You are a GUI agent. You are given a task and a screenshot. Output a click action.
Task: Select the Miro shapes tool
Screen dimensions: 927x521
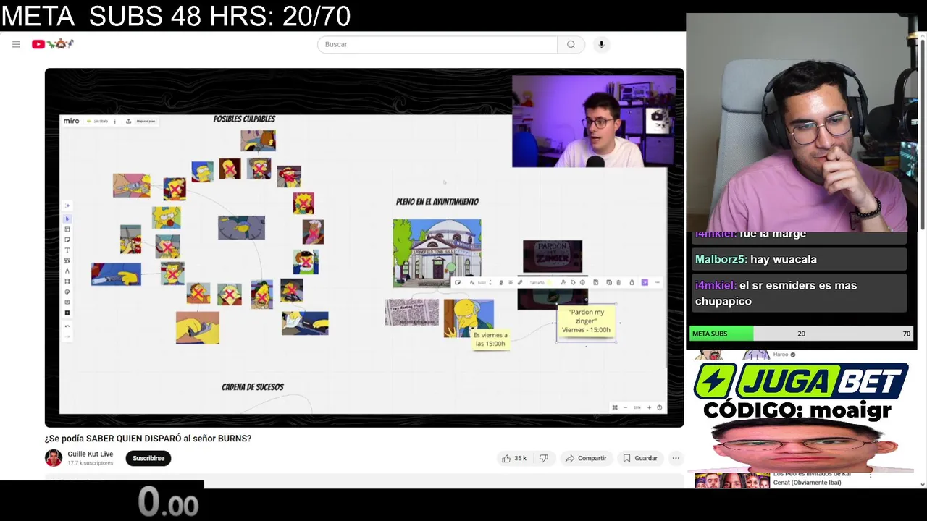67,260
